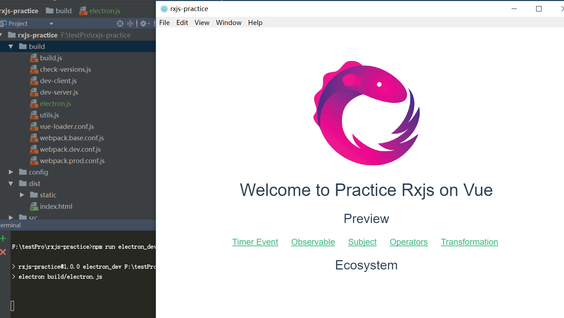Select webpack.prod.conf.js in tree
564x318 pixels.
(x=72, y=161)
